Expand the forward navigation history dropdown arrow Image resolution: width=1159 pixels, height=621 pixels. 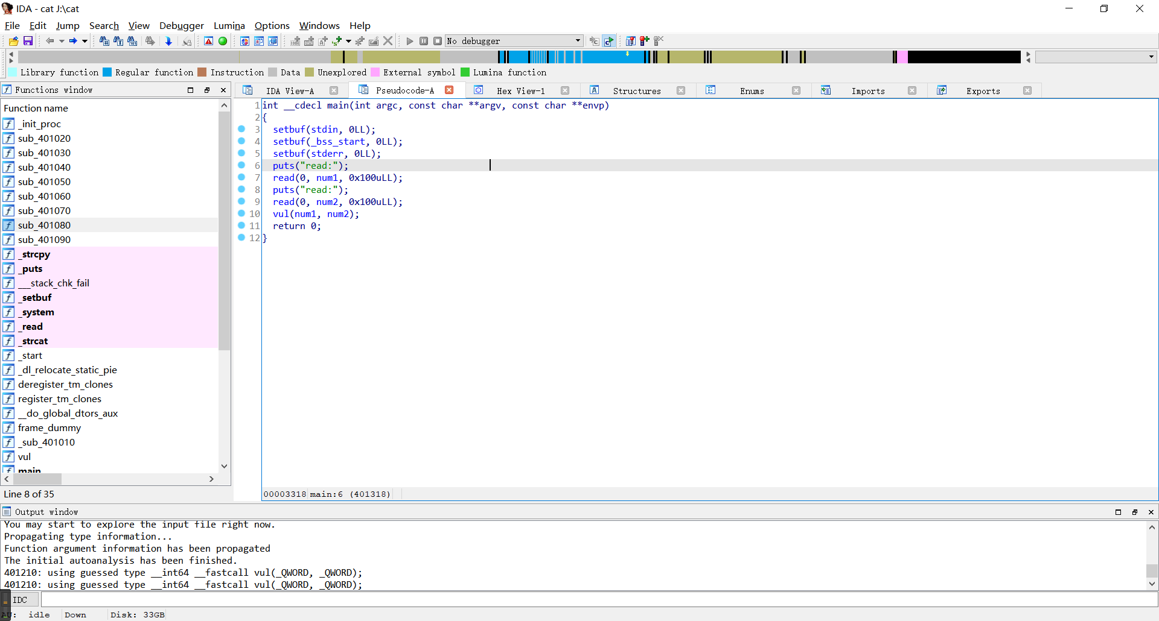coord(85,41)
